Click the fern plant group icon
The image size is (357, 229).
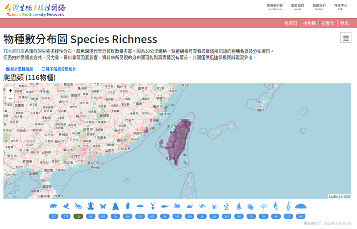tap(239, 207)
